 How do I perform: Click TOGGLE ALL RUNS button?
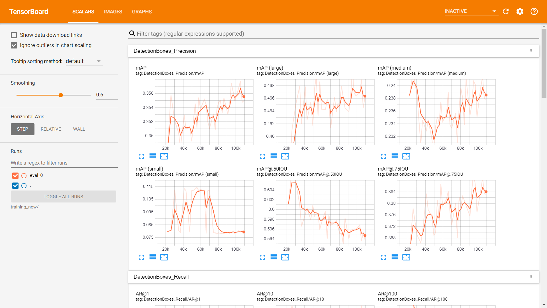pyautogui.click(x=63, y=197)
